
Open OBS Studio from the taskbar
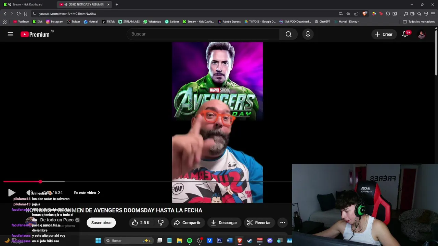point(199,241)
